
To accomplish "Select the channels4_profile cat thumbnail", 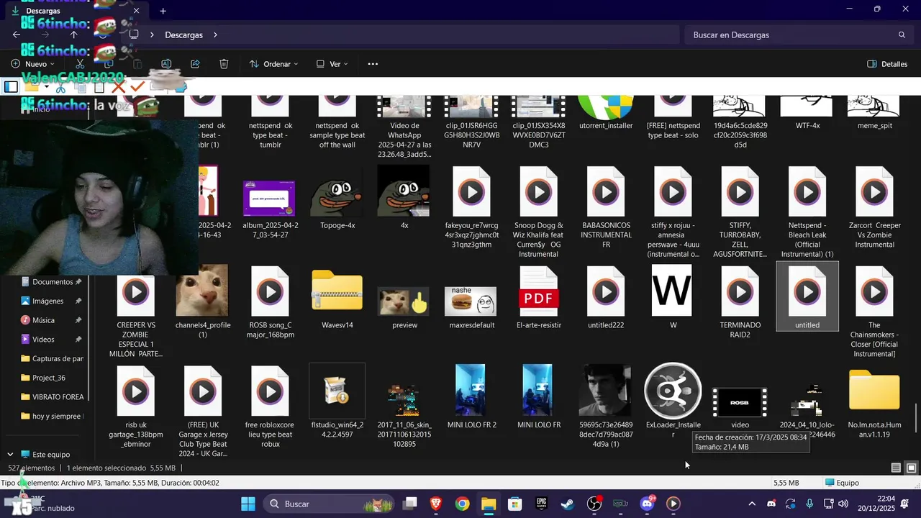I will coord(202,291).
